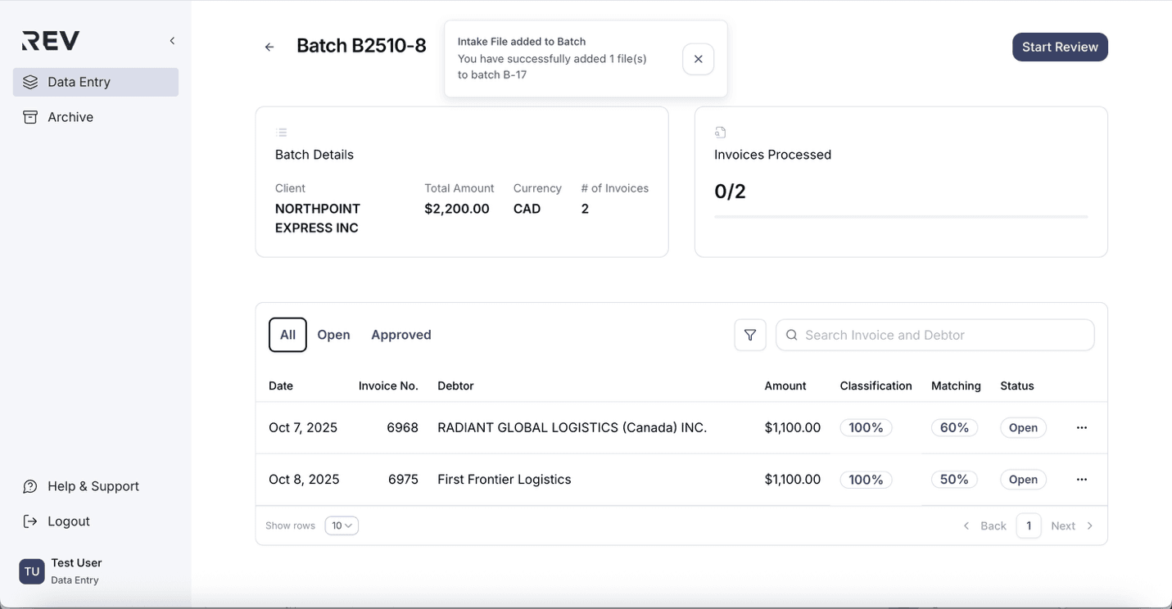The height and width of the screenshot is (609, 1172).
Task: Go back using arrow beside Batch B2510-8
Action: tap(269, 47)
